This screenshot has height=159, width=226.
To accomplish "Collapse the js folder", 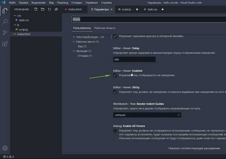I will [15, 25].
